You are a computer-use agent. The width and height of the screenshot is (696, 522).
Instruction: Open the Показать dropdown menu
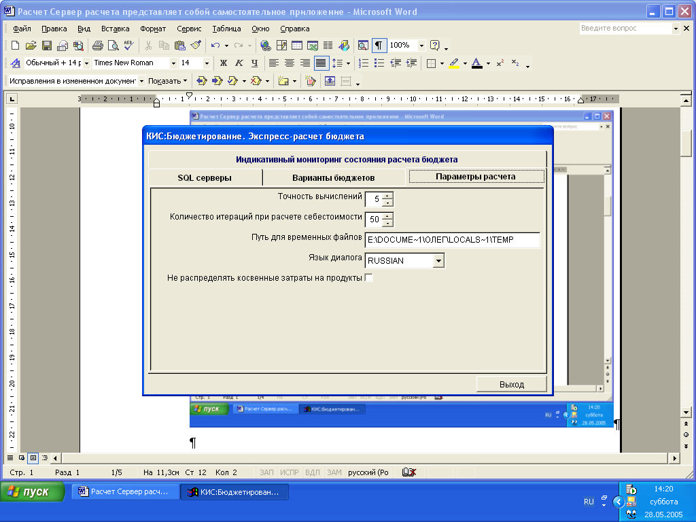click(x=167, y=81)
